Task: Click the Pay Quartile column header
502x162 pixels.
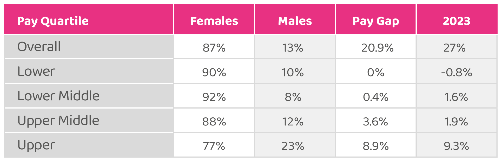Action: (53, 21)
